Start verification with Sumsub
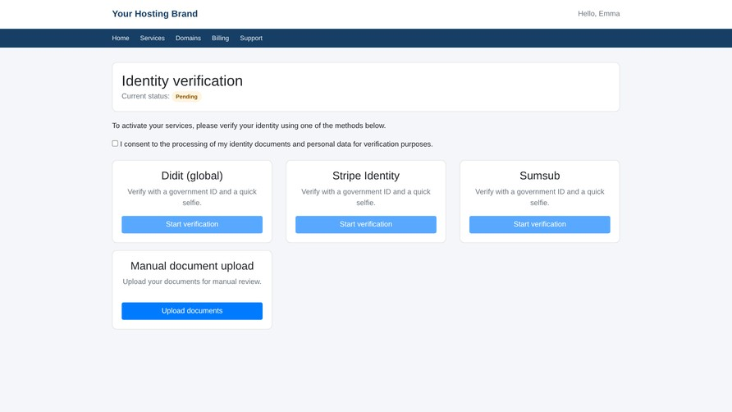 pyautogui.click(x=540, y=224)
